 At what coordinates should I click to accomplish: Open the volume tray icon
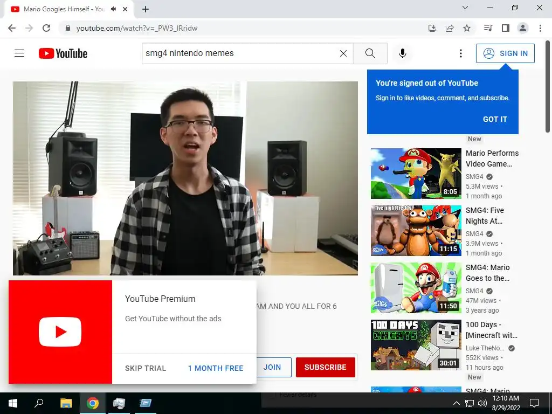click(482, 403)
